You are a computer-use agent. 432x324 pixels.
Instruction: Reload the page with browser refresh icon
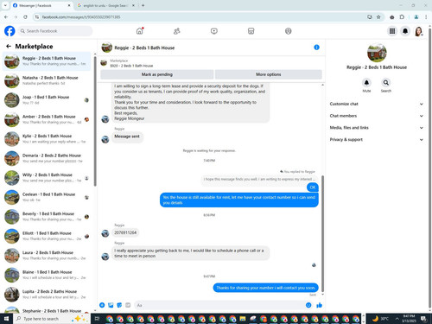click(25, 17)
